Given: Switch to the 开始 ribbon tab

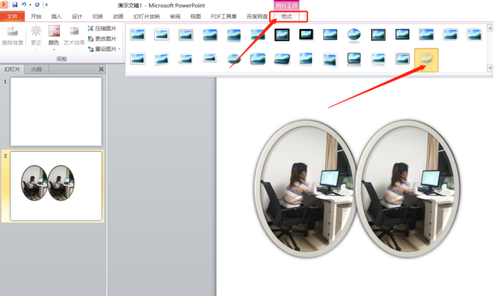Looking at the screenshot, I should tap(36, 16).
